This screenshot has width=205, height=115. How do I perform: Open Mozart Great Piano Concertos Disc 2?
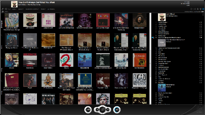point(140,40)
